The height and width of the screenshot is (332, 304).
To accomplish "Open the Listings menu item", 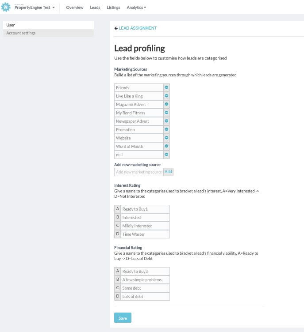I will point(113,8).
